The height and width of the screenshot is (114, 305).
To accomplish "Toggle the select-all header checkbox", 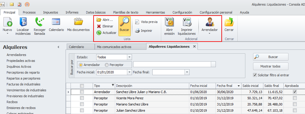I will coord(82,86).
